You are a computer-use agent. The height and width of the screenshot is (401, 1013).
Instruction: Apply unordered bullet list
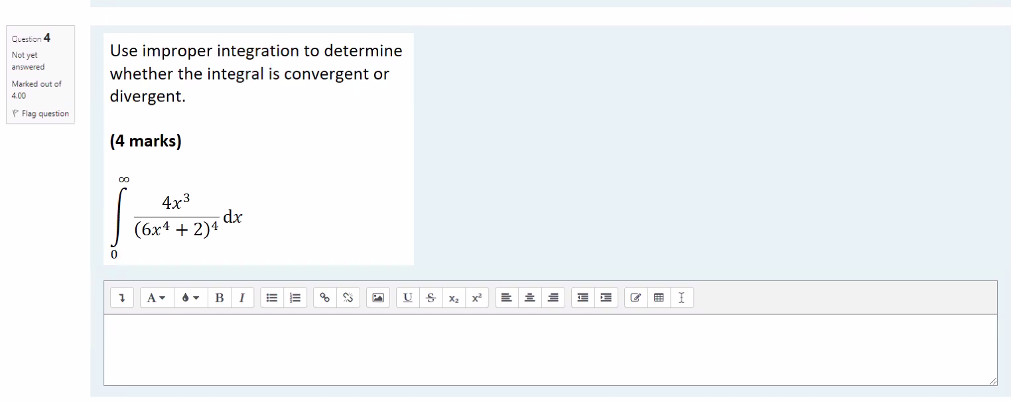[271, 298]
